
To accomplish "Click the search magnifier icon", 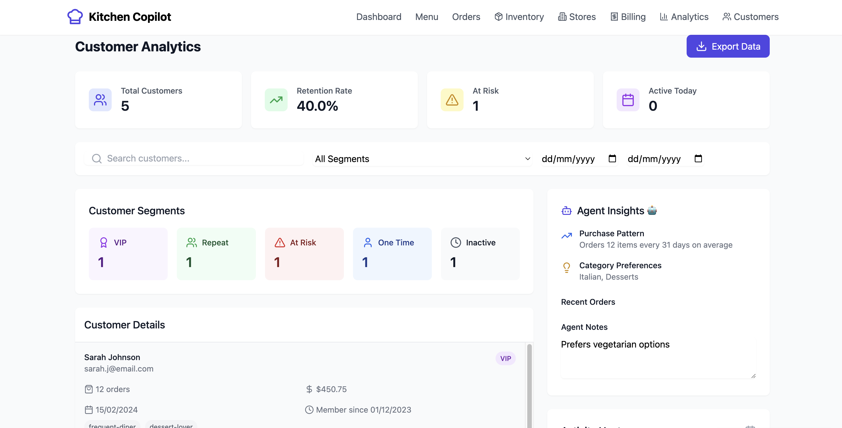I will [97, 159].
